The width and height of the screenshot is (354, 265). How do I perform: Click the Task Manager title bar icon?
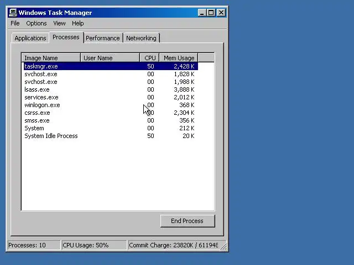coord(13,12)
